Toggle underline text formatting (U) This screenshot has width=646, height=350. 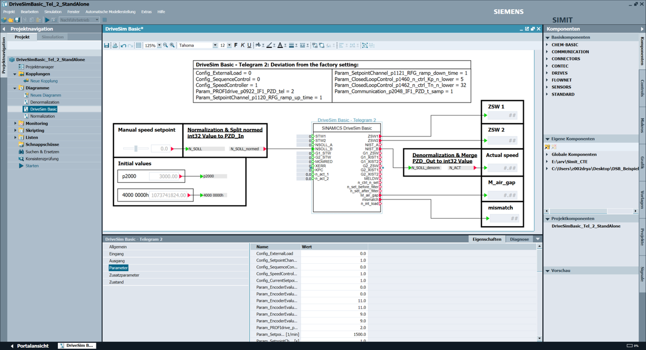click(x=249, y=45)
